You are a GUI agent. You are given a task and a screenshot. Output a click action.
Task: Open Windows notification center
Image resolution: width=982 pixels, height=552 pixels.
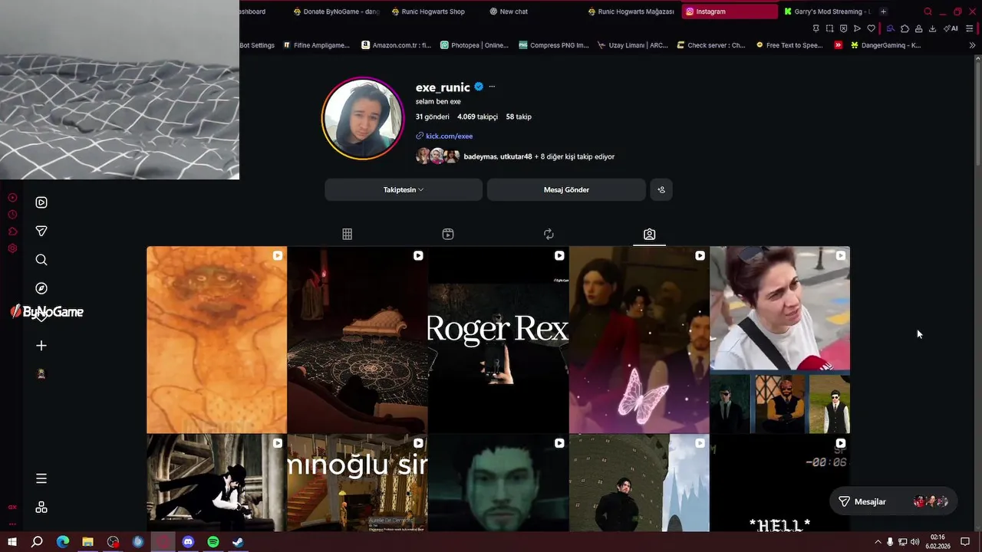965,542
